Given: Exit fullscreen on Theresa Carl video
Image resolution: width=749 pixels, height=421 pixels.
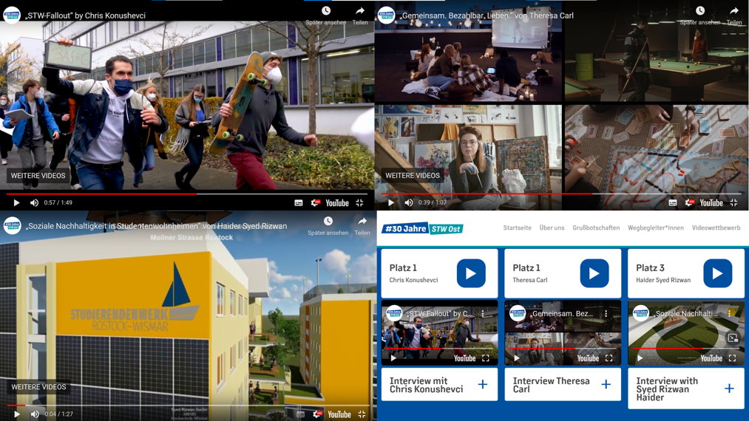Looking at the screenshot, I should point(734,203).
